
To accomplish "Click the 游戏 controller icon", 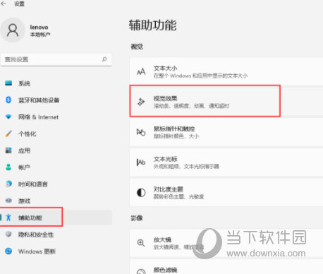I will click(x=8, y=201).
